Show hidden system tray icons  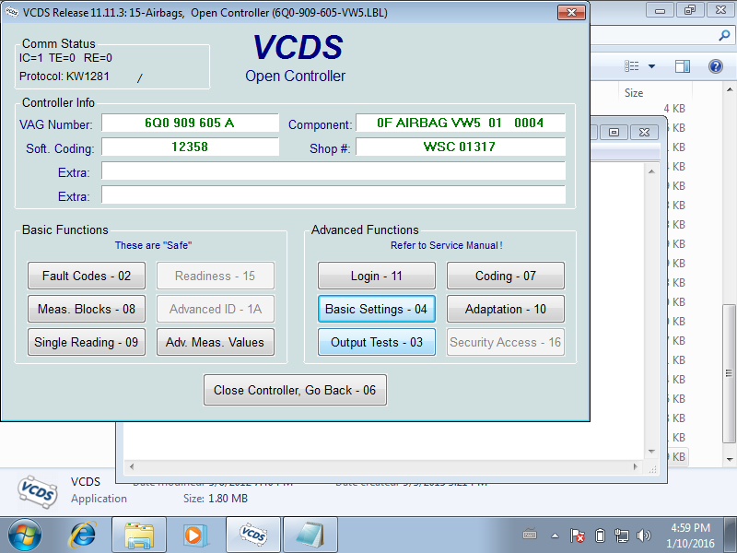point(556,535)
